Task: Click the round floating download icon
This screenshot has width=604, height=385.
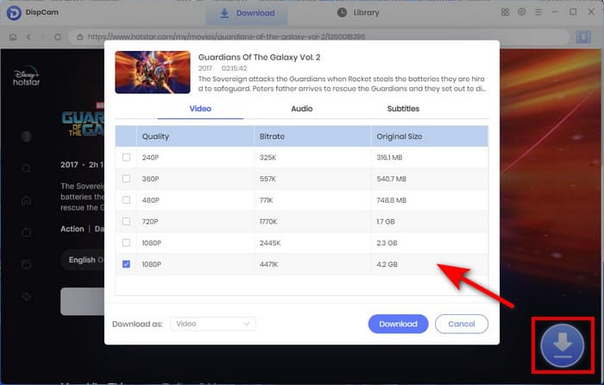Action: click(x=563, y=345)
